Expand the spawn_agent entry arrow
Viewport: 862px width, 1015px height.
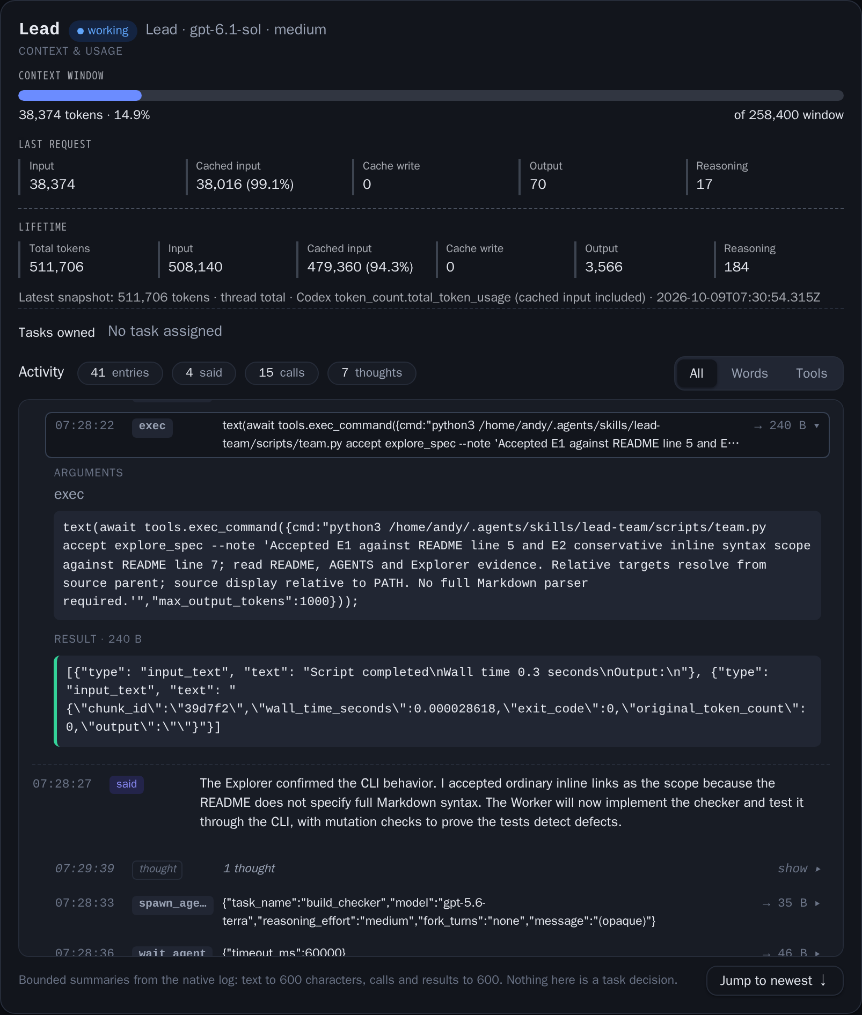pos(817,903)
